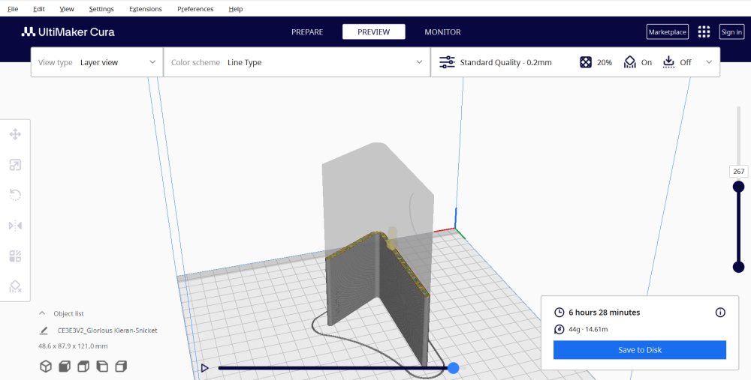Image resolution: width=751 pixels, height=380 pixels.
Task: Open Per Model Settings tool
Action: click(x=15, y=256)
